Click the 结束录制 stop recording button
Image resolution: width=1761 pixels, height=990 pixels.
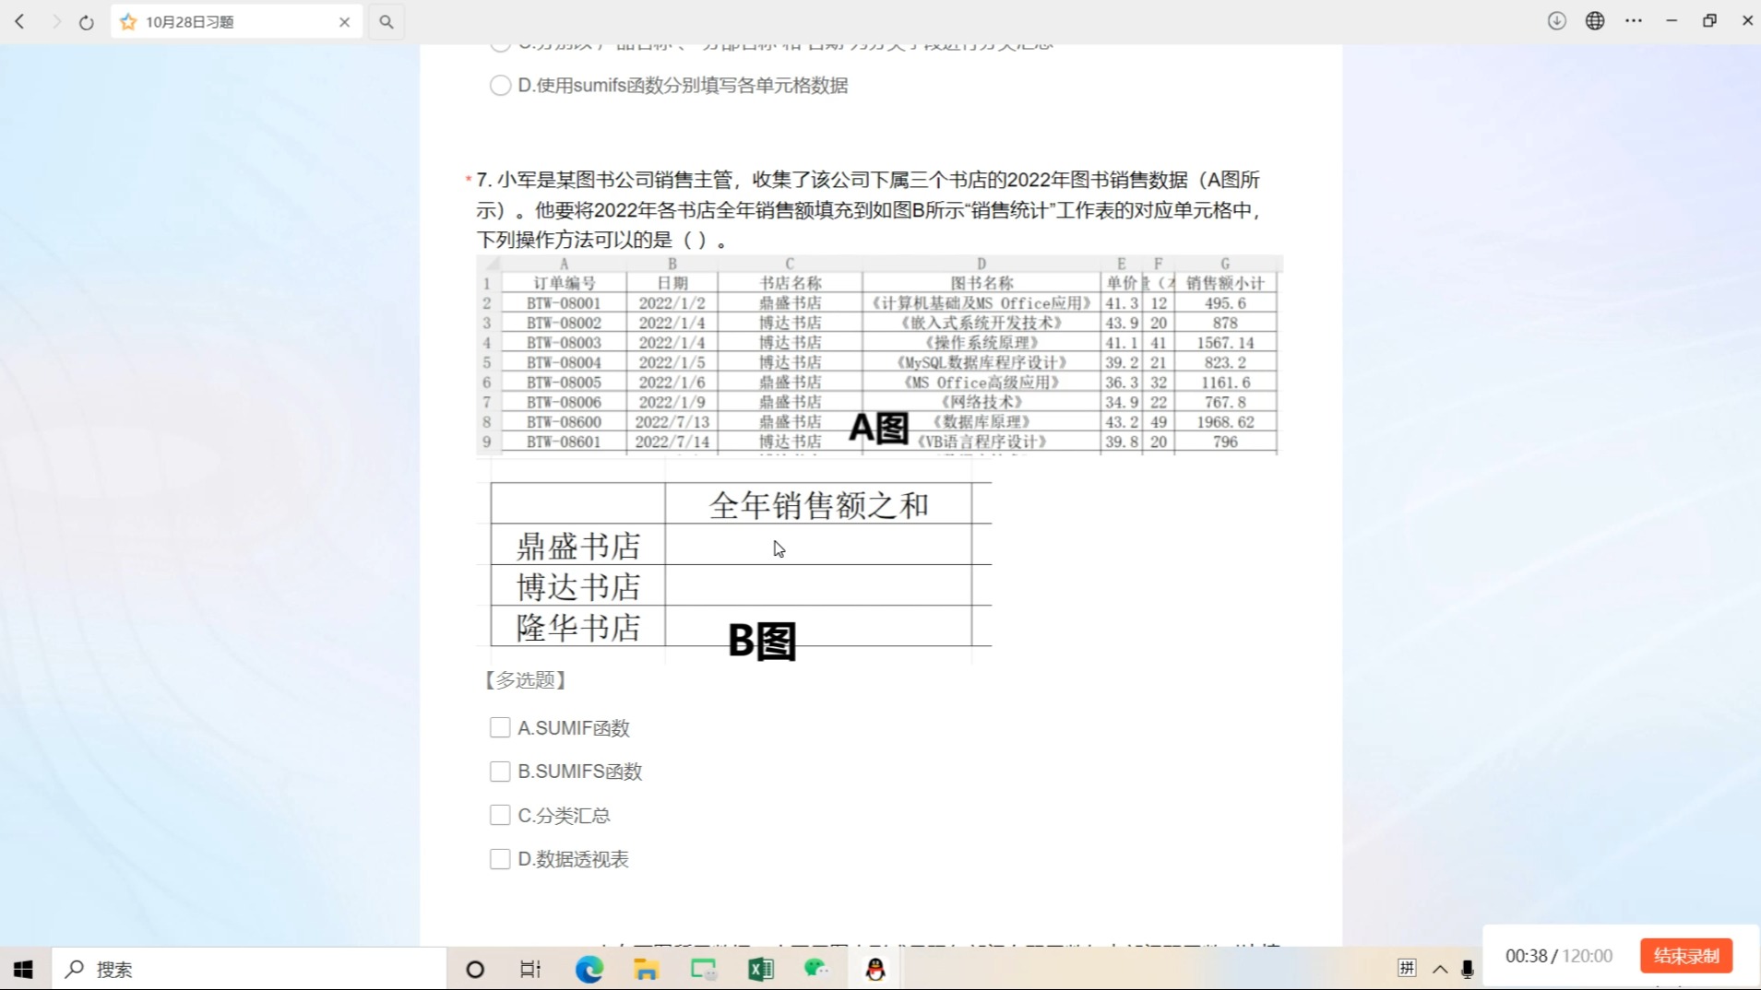click(1686, 956)
